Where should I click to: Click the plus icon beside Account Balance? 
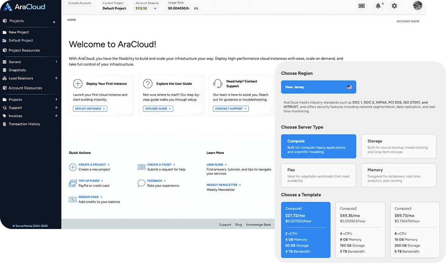[155, 8]
